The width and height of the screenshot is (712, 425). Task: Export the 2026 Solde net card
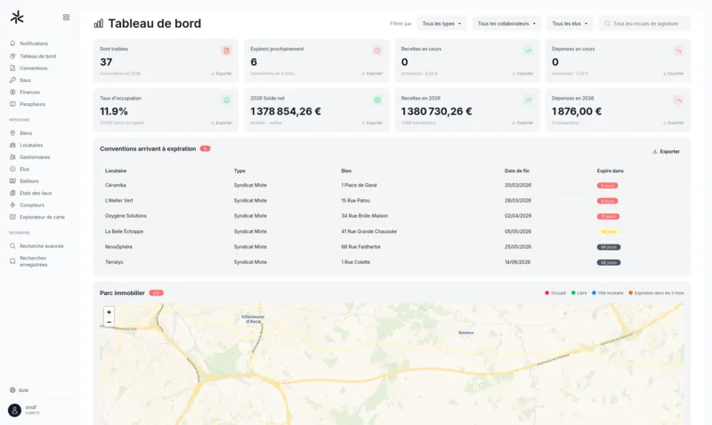coord(373,123)
